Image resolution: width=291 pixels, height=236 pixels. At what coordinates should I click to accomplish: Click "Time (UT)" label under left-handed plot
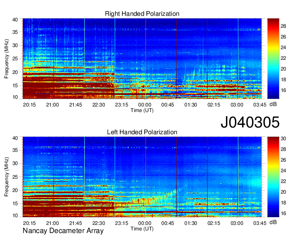142,229
